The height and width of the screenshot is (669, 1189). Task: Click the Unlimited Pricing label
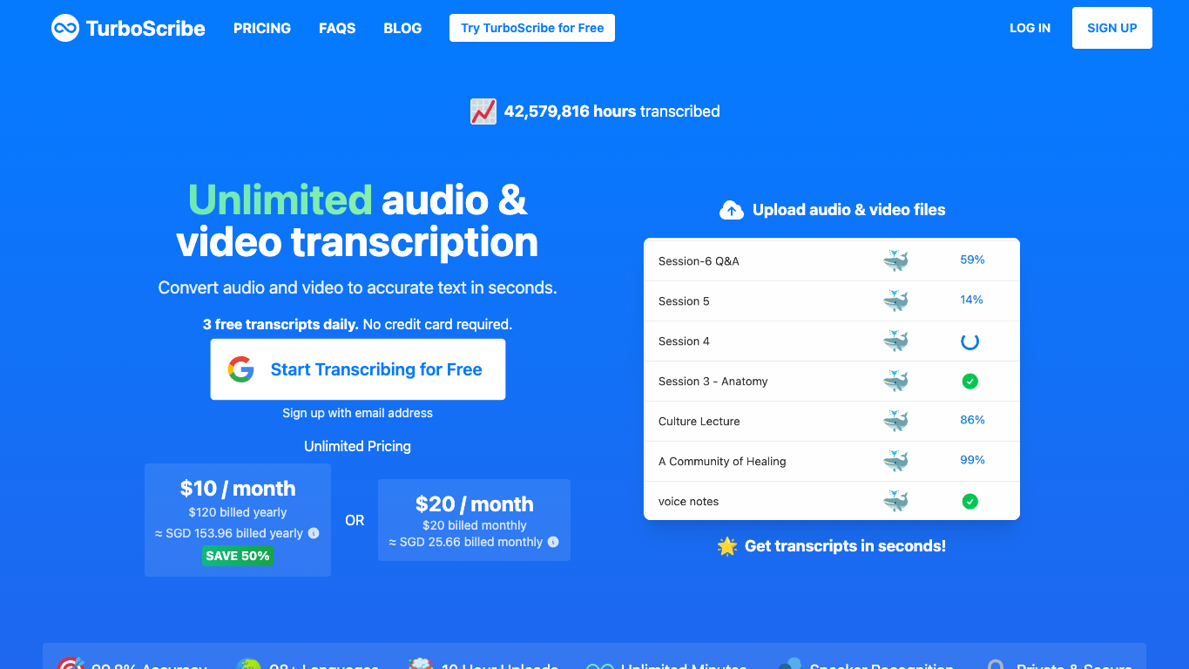click(357, 446)
